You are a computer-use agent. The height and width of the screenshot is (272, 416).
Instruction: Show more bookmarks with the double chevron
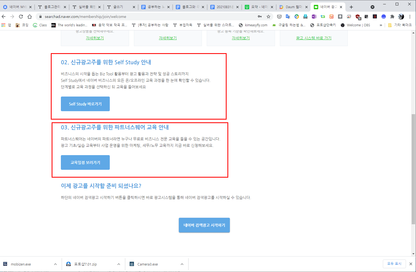tap(381, 25)
